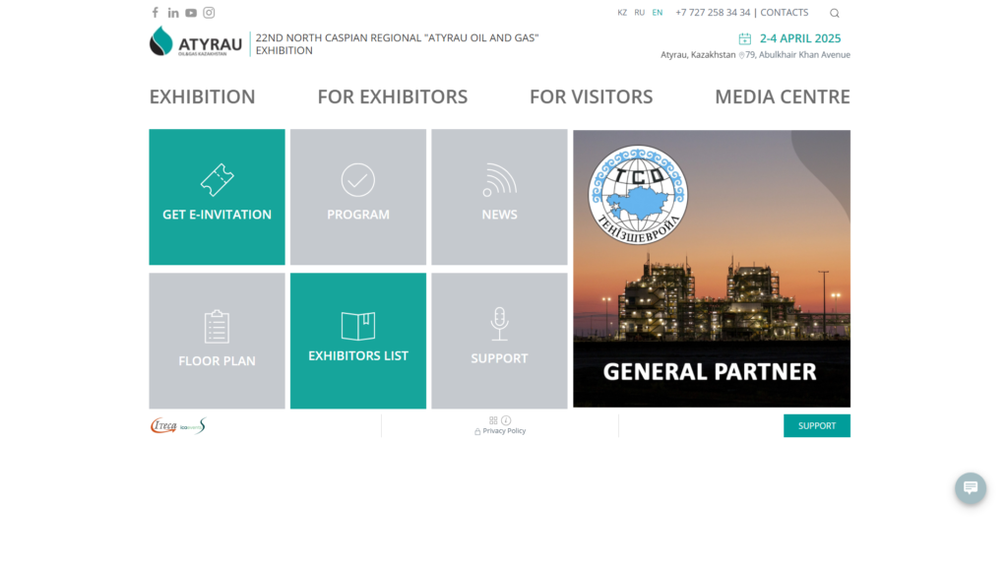Click the SUPPORT tile label
1008x567 pixels.
point(499,358)
